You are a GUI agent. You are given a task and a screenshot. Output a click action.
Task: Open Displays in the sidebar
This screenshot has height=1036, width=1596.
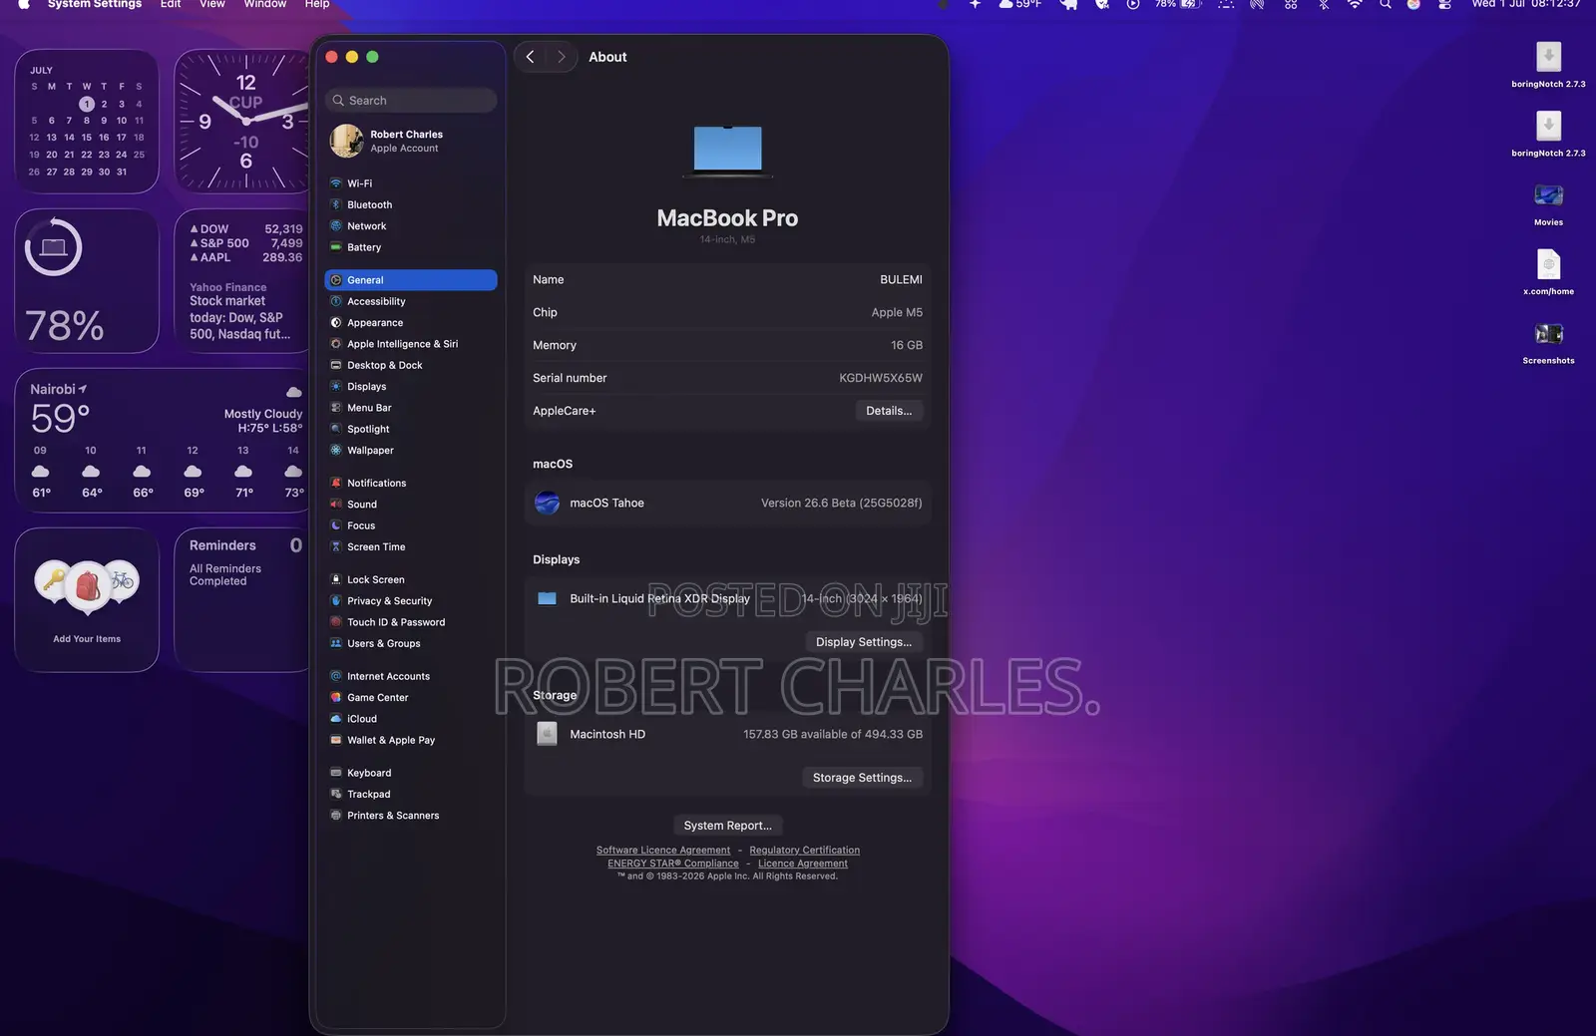410,387
